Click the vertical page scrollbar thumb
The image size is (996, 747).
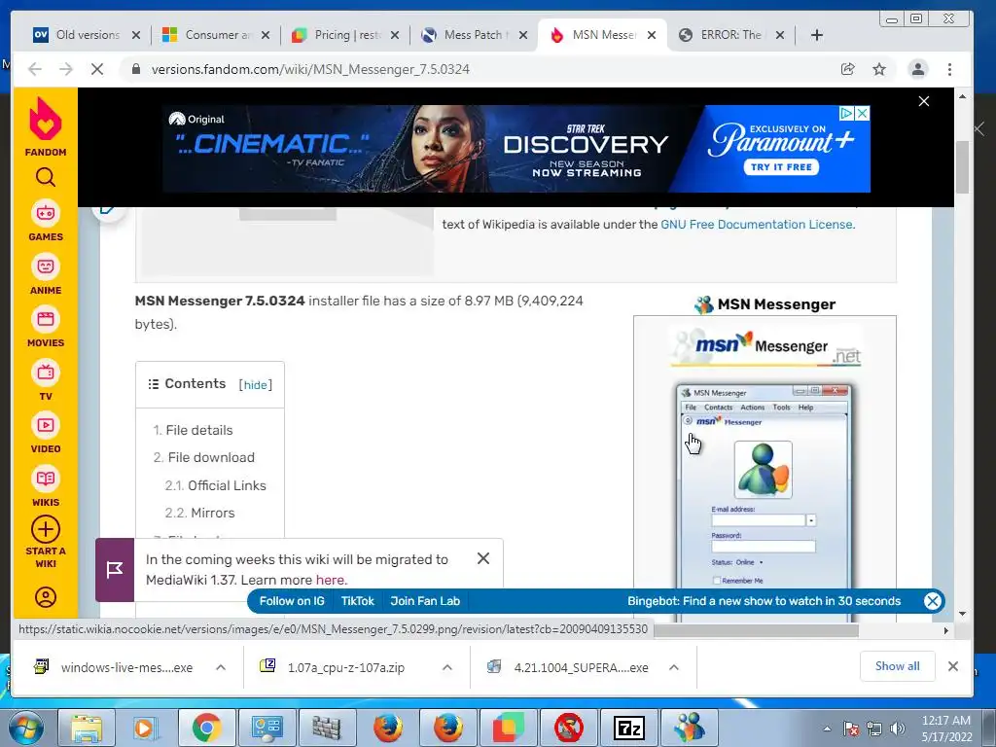(x=962, y=167)
